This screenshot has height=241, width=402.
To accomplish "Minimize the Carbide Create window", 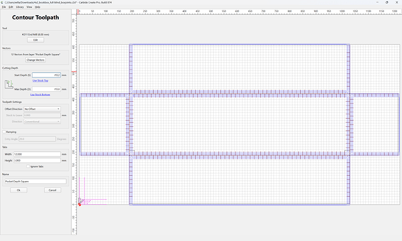I will (378, 2).
